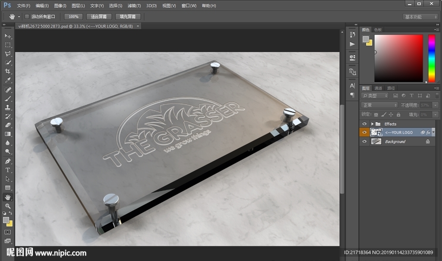Collapse the YOUR LOGO layer effects arrow

coord(433,132)
